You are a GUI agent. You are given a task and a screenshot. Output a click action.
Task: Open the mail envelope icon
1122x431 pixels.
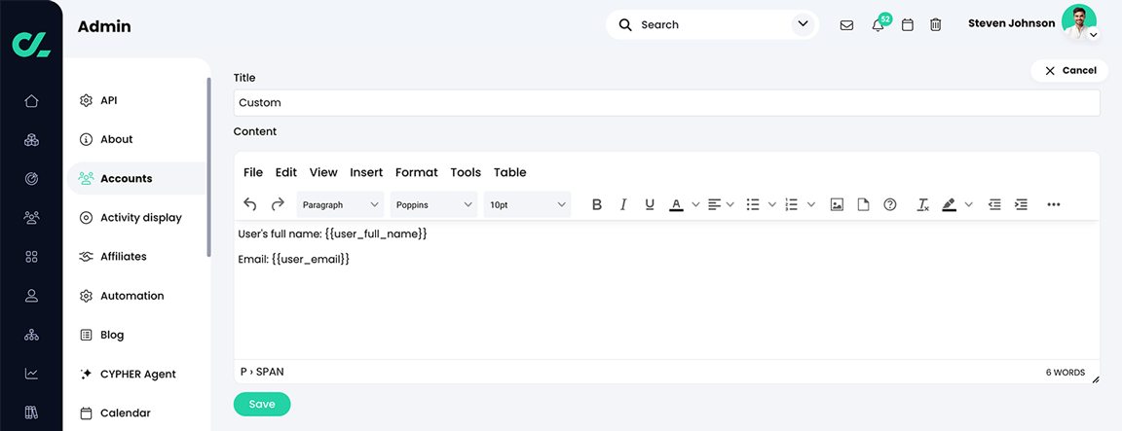click(846, 25)
